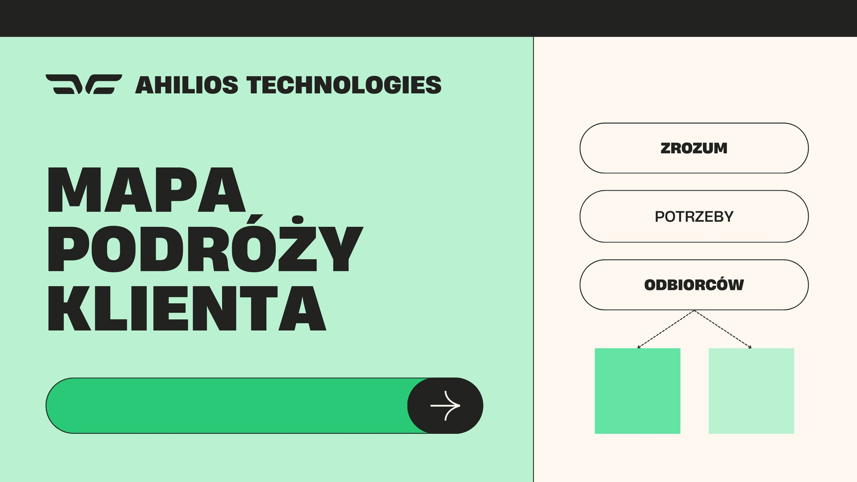Click the left dashed arrow connector
This screenshot has height=482, width=857.
pos(665,329)
